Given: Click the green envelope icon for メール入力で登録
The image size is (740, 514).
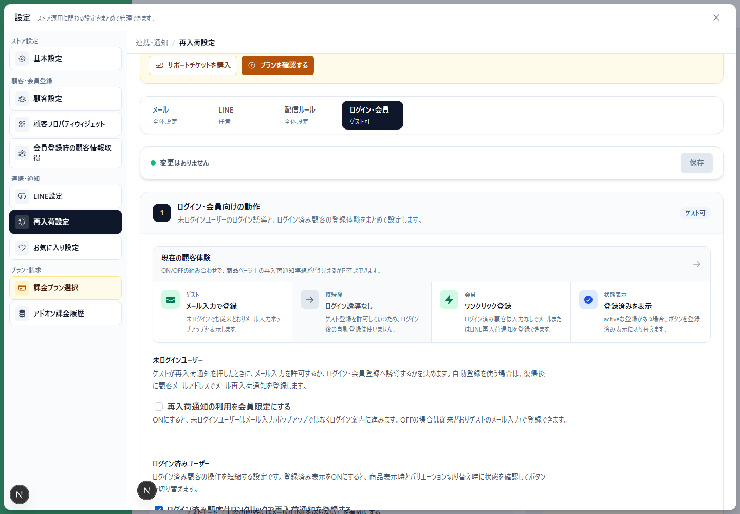Looking at the screenshot, I should click(171, 300).
